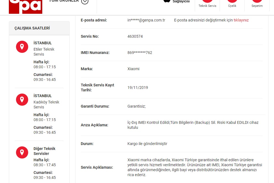Click the Diğer Teknik Servisler location pin

coord(22,152)
